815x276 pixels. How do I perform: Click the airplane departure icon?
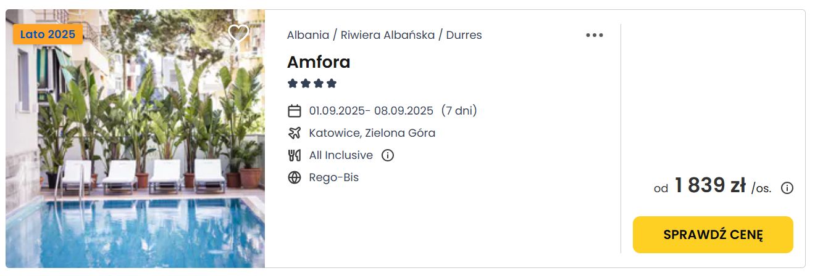pyautogui.click(x=295, y=133)
